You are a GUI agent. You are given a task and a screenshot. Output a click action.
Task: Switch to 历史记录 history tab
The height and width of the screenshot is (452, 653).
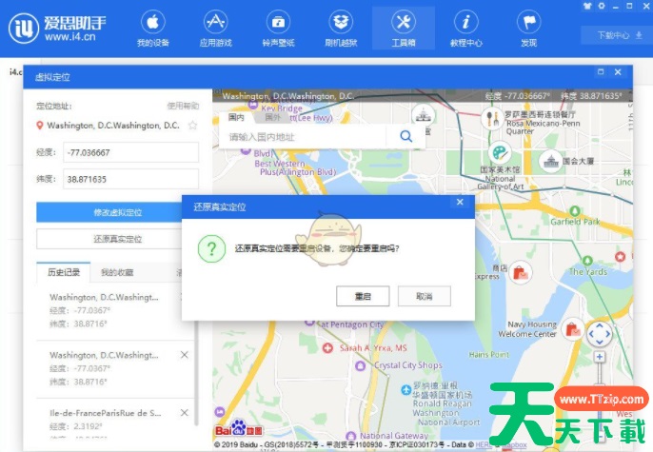point(63,272)
